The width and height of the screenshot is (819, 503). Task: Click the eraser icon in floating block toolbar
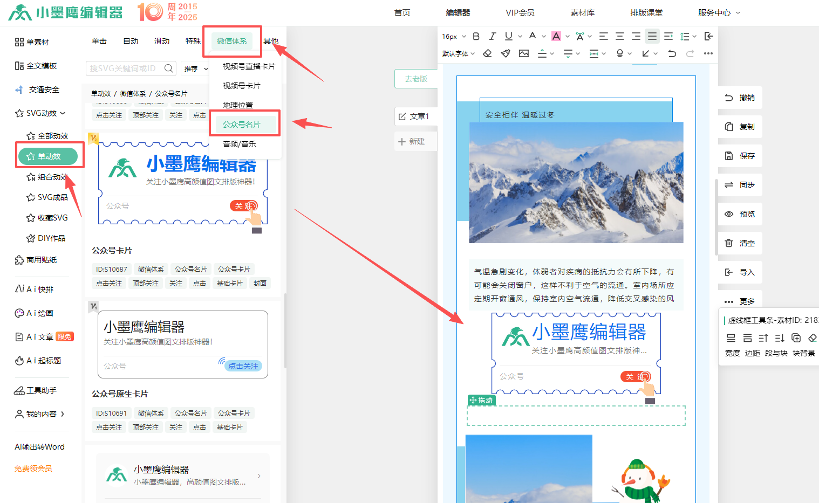[x=812, y=338]
